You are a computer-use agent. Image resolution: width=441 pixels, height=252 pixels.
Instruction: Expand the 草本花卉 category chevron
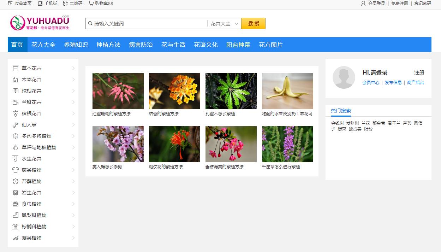click(73, 68)
